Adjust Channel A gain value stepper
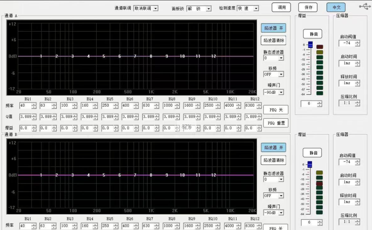The height and width of the screenshot is (230, 372). 320,104
